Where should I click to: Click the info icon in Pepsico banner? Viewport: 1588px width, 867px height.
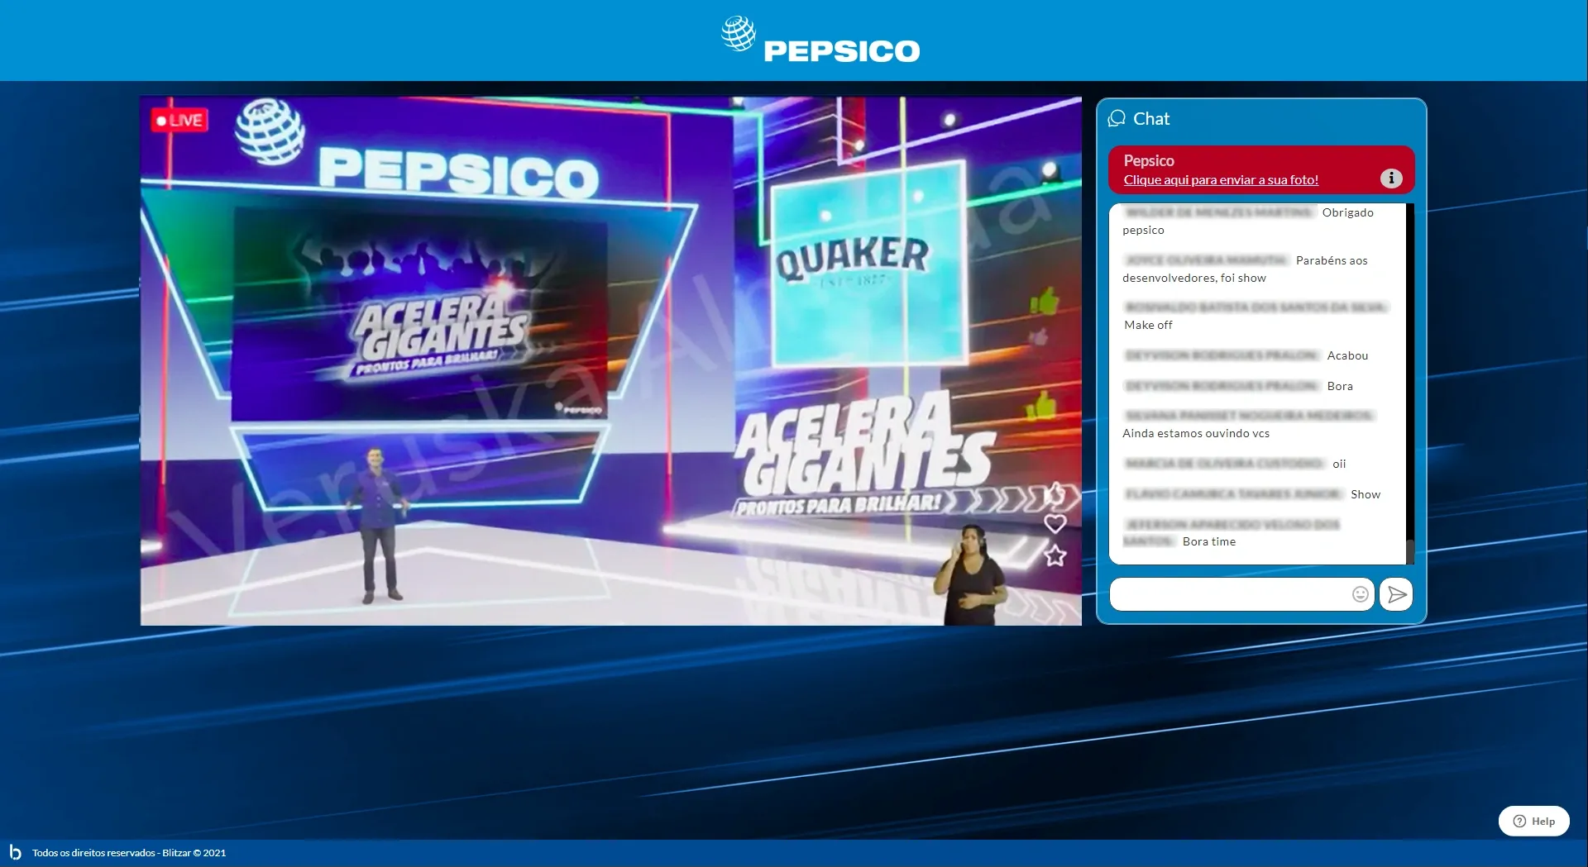1391,178
